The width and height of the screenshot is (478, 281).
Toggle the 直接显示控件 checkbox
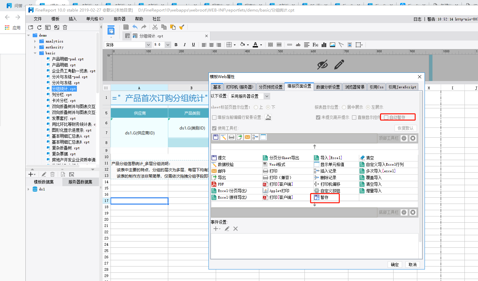pyautogui.click(x=354, y=117)
